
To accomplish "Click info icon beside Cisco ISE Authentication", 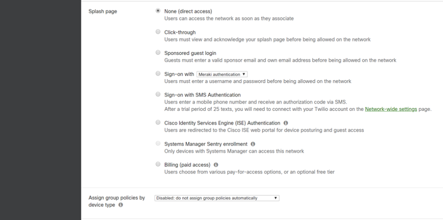I will click(286, 123).
